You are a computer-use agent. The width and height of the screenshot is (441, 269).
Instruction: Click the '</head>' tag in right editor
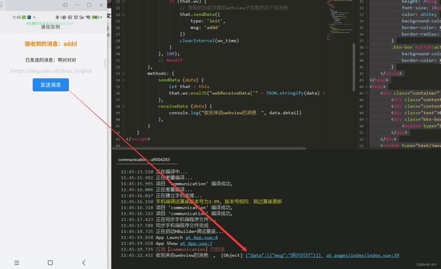tap(379, 80)
